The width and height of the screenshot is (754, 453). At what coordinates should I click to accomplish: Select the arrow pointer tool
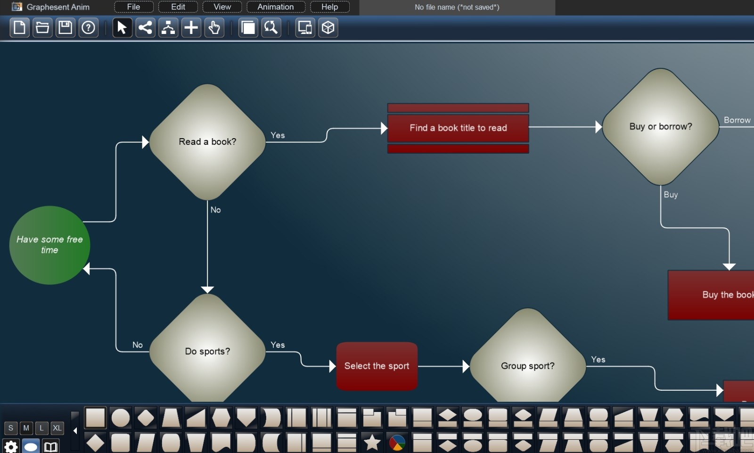click(122, 28)
